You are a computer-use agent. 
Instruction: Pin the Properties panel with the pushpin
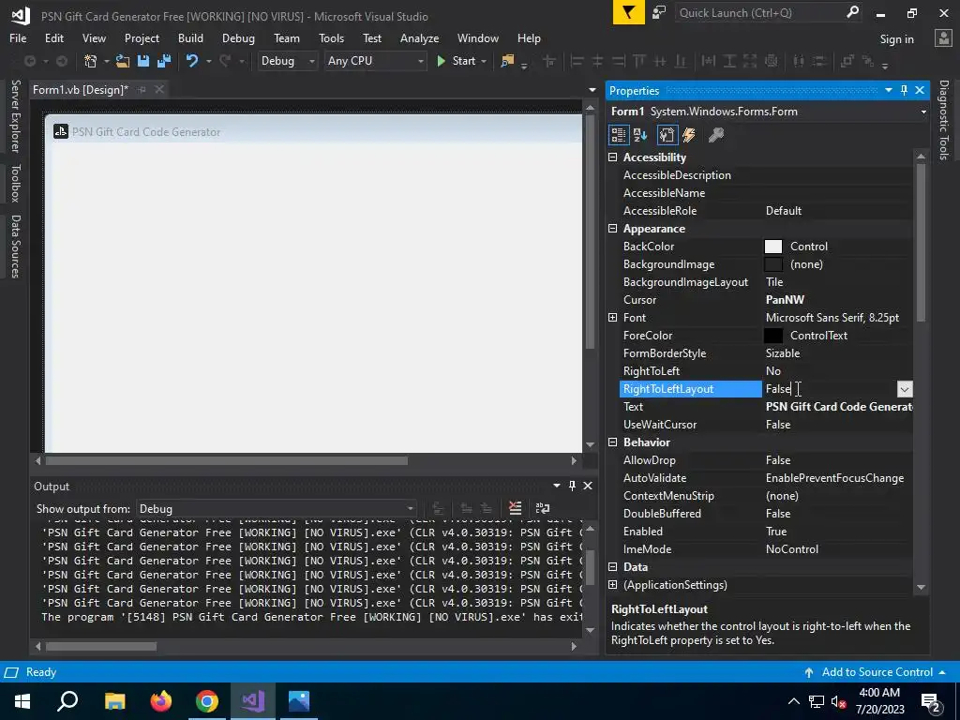pyautogui.click(x=905, y=90)
